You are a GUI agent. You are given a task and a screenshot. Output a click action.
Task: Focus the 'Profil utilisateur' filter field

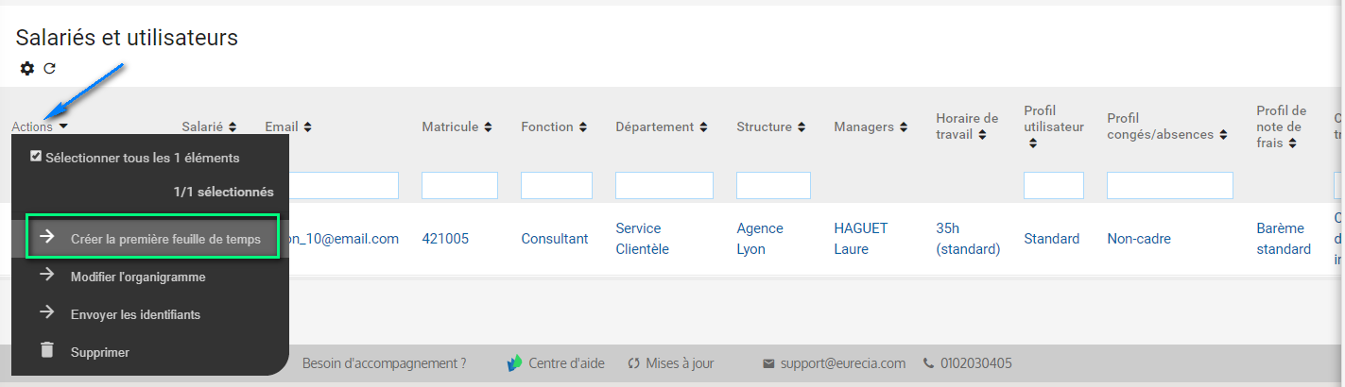(x=1054, y=185)
